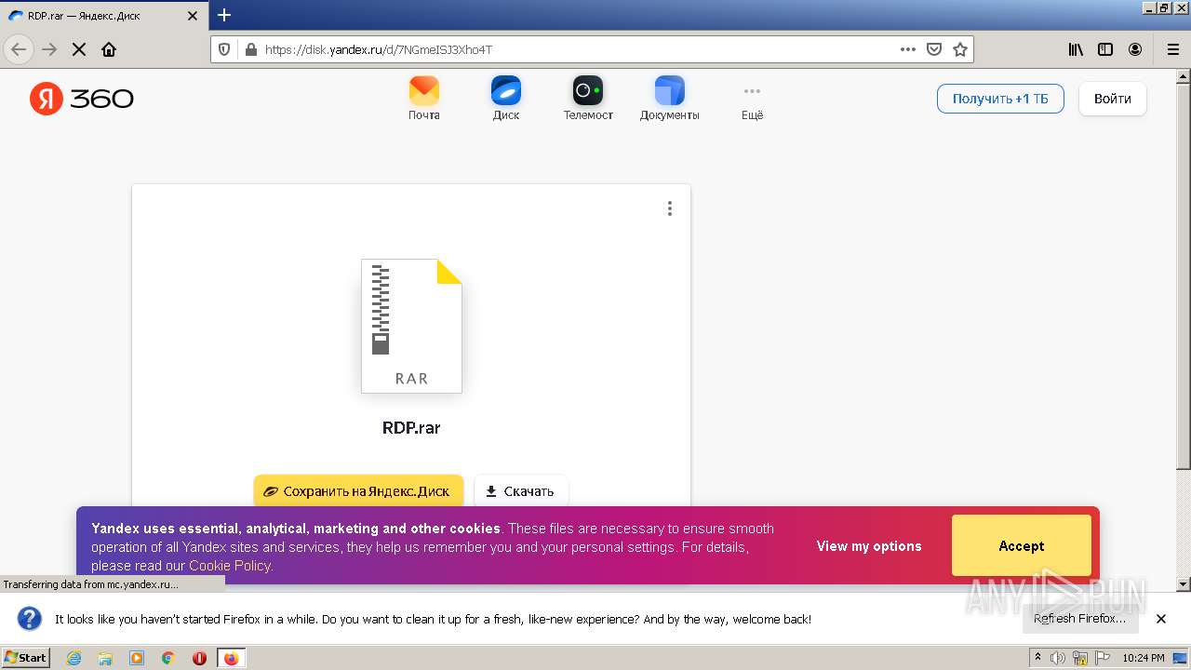
Task: Click the RAR archive file thumbnail
Action: coord(411,326)
